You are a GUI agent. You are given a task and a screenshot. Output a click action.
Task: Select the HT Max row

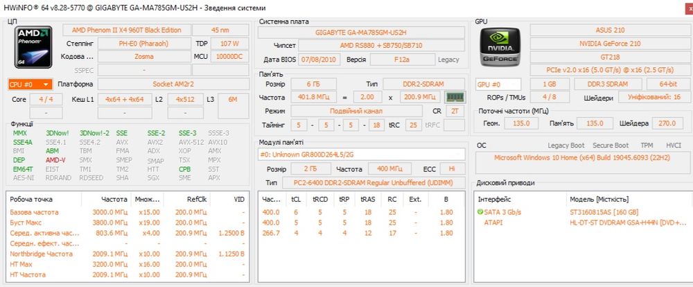pyautogui.click(x=128, y=264)
